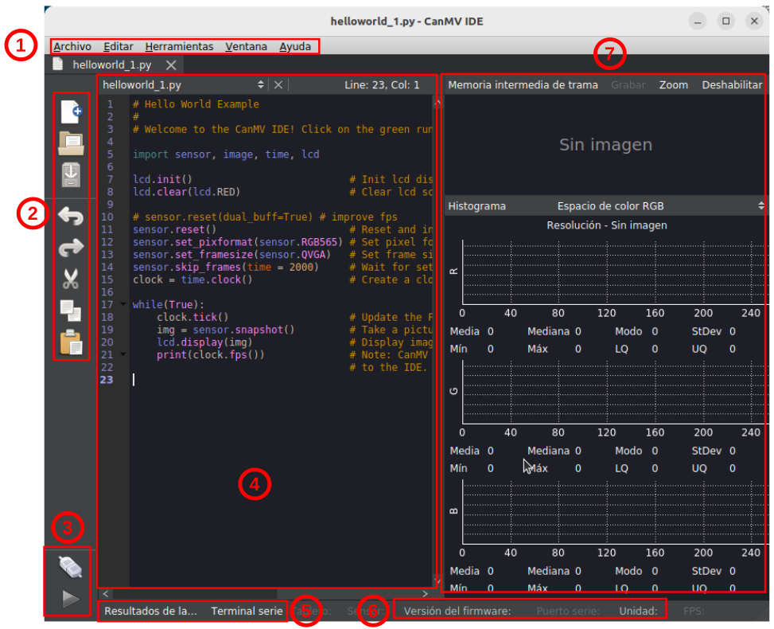
Task: Click the 'Resolución - Sin imagen' text
Action: coord(607,225)
